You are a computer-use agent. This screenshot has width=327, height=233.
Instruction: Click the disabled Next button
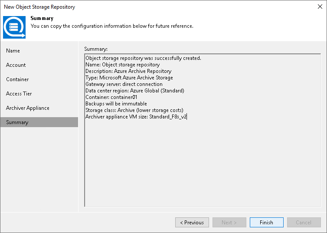click(x=229, y=222)
